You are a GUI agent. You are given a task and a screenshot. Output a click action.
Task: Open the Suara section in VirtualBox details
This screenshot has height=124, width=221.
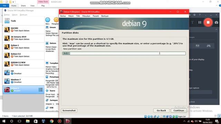[52, 91]
